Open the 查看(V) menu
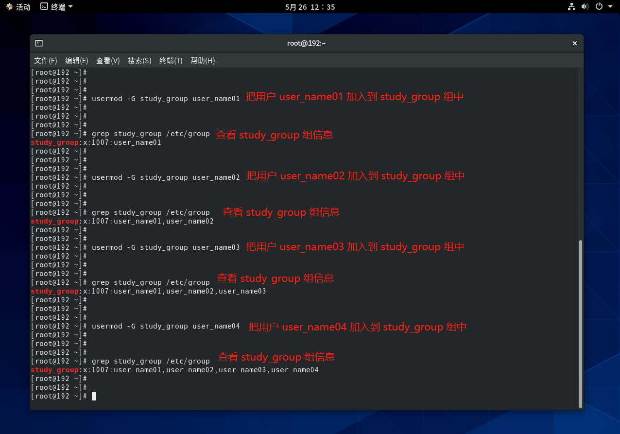Image resolution: width=620 pixels, height=434 pixels. 108,61
